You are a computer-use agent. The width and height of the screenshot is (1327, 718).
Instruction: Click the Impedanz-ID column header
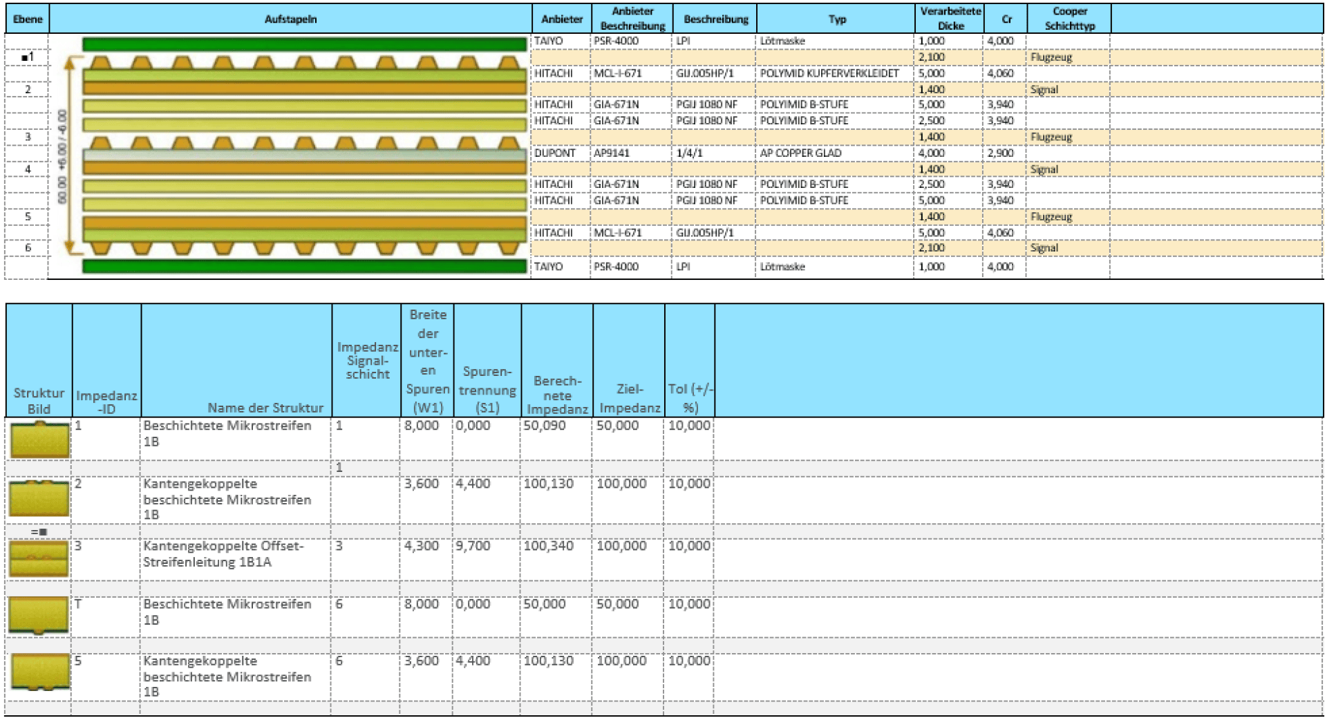coord(106,360)
